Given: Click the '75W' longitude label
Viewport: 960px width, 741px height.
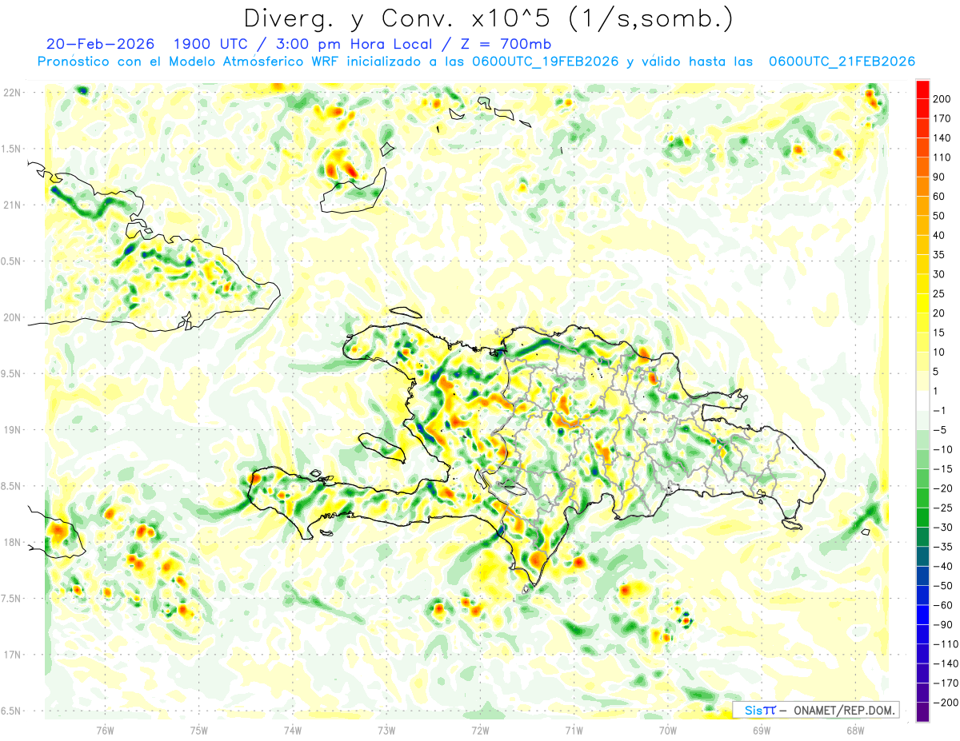Looking at the screenshot, I should (198, 729).
